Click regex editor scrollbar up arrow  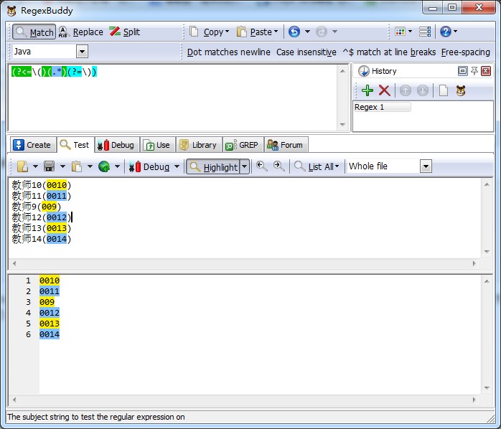(x=343, y=71)
